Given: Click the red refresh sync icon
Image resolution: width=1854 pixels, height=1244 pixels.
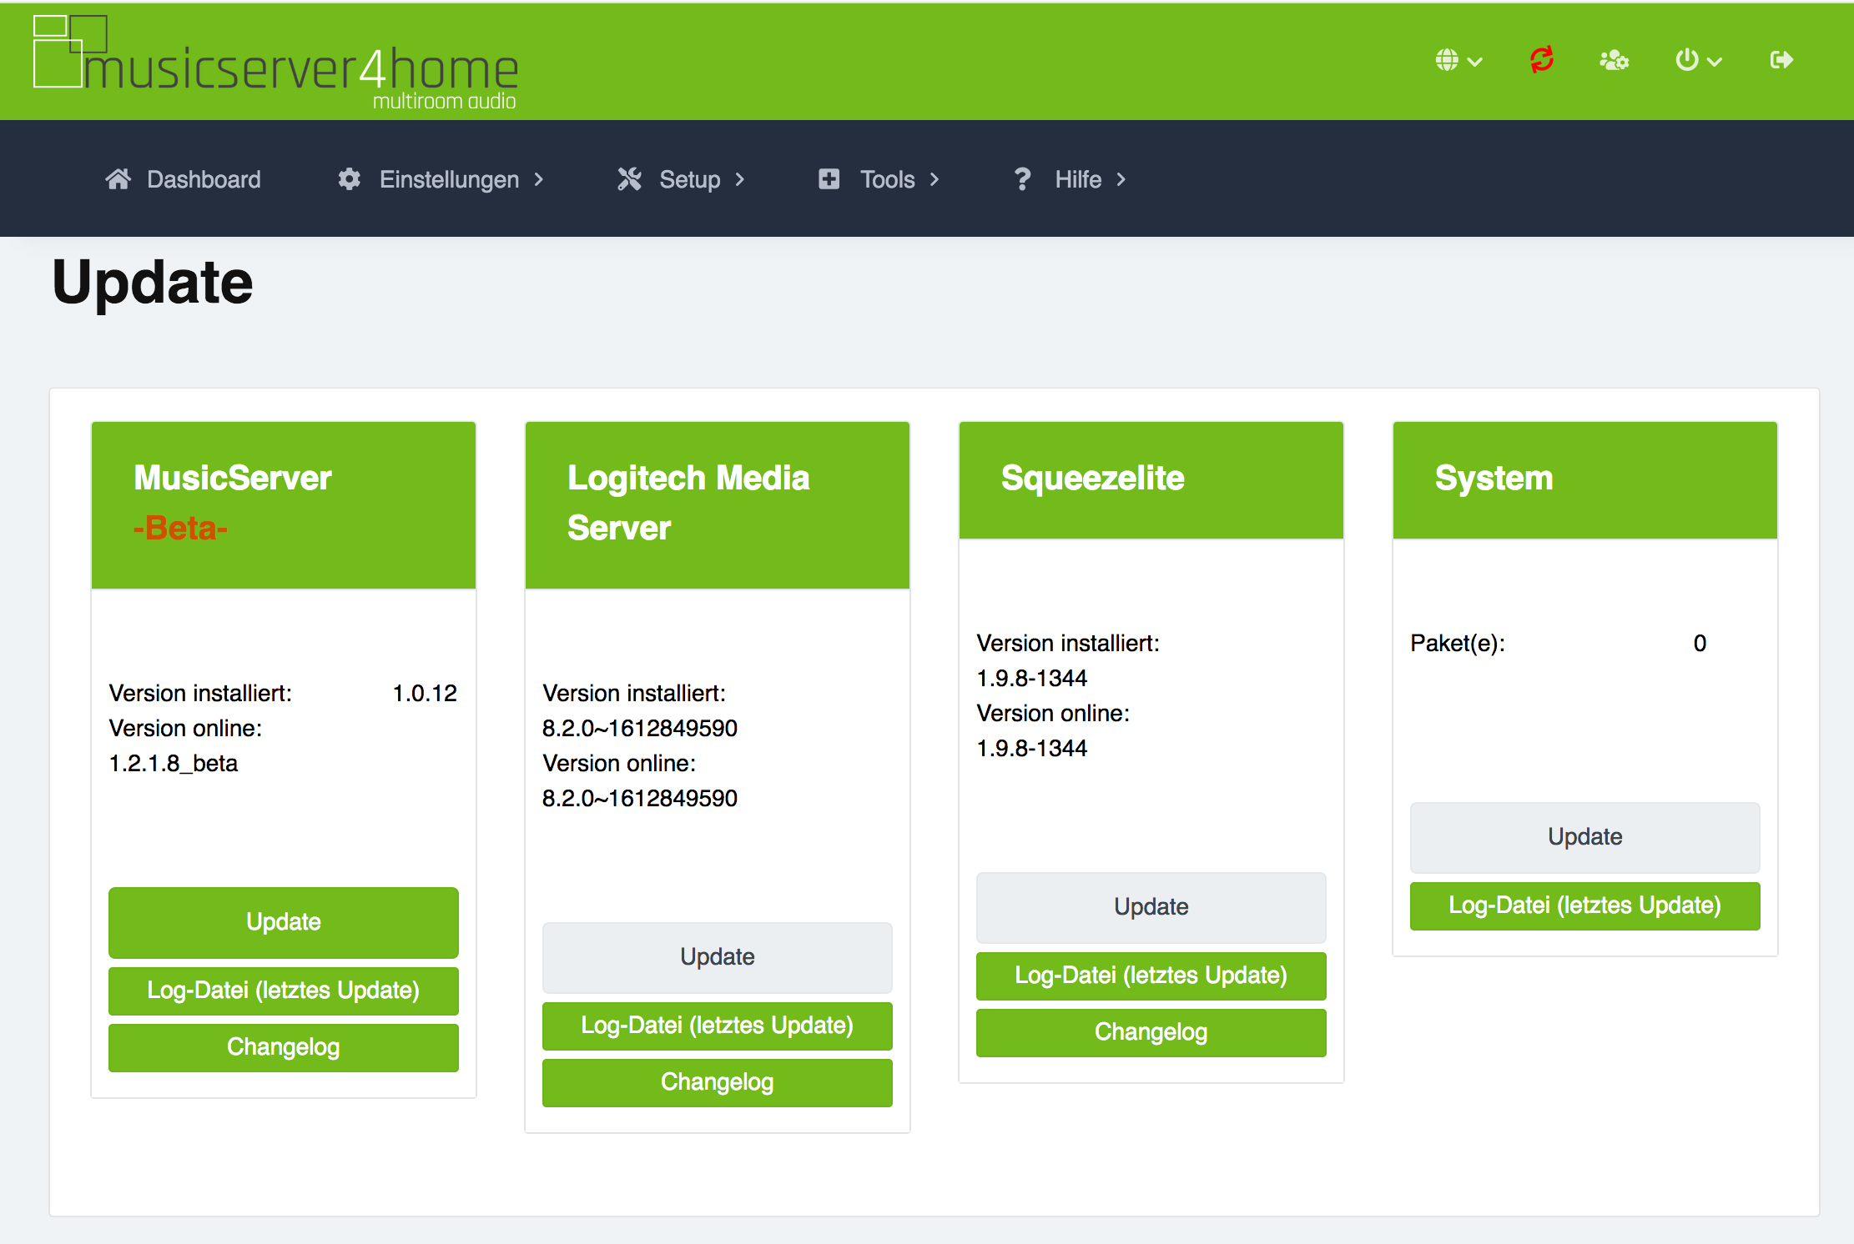Looking at the screenshot, I should 1541,60.
